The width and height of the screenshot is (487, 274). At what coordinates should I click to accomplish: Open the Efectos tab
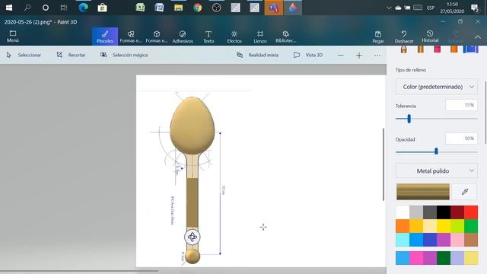click(234, 37)
